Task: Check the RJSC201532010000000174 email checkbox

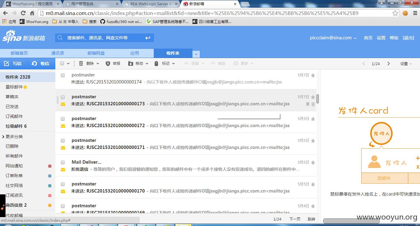Action: coord(63,75)
